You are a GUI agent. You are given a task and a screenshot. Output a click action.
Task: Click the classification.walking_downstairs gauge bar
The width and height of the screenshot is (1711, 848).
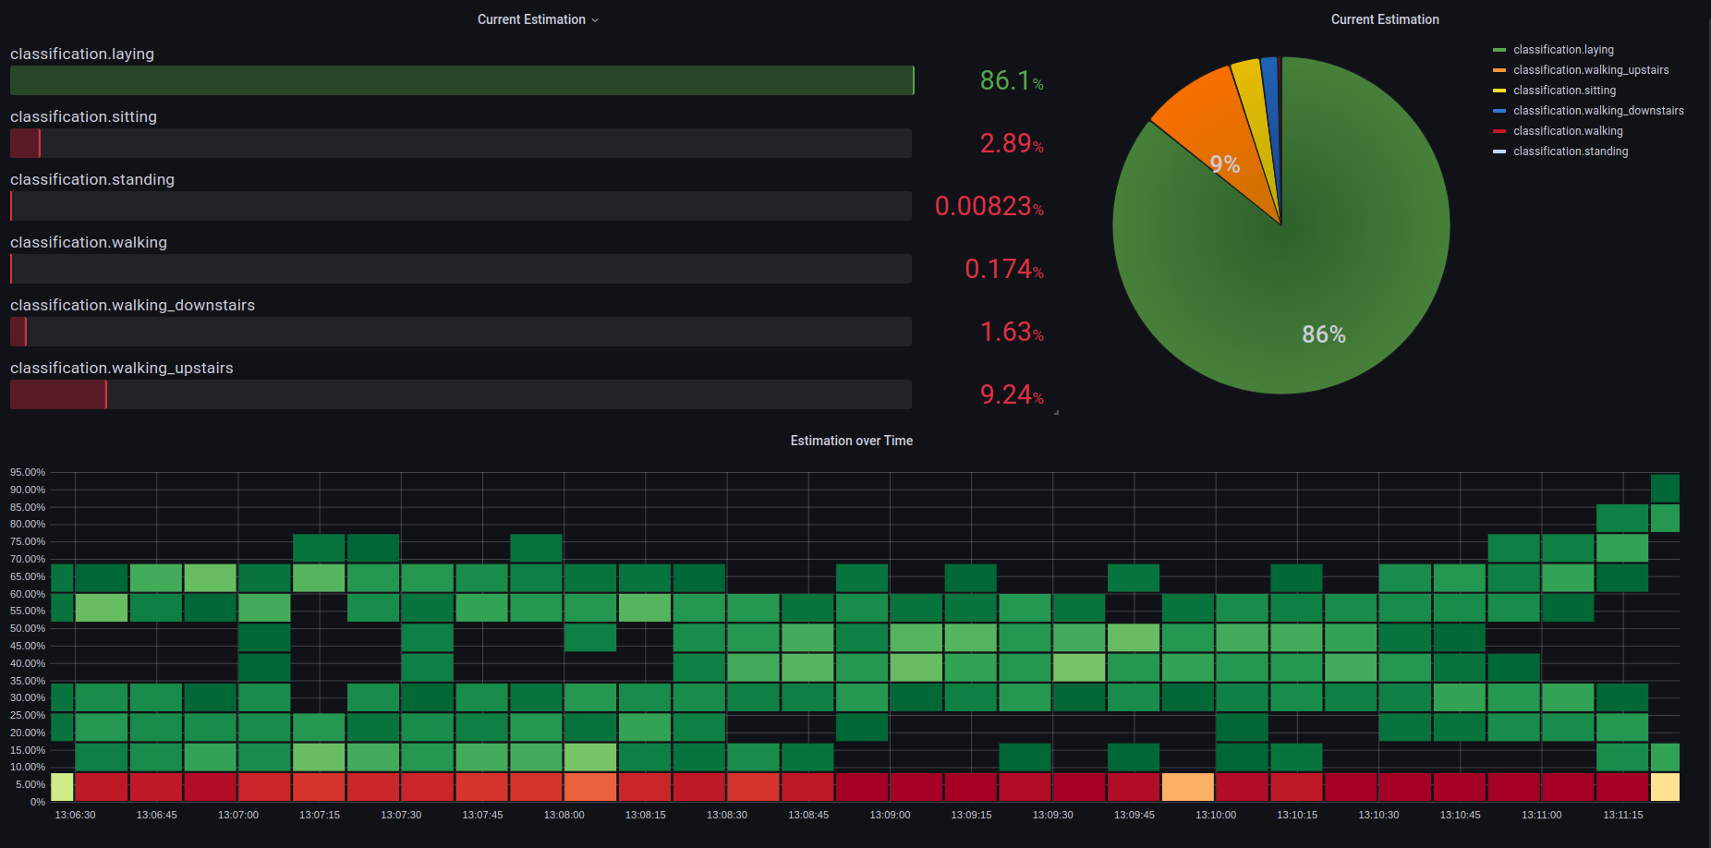(x=461, y=332)
